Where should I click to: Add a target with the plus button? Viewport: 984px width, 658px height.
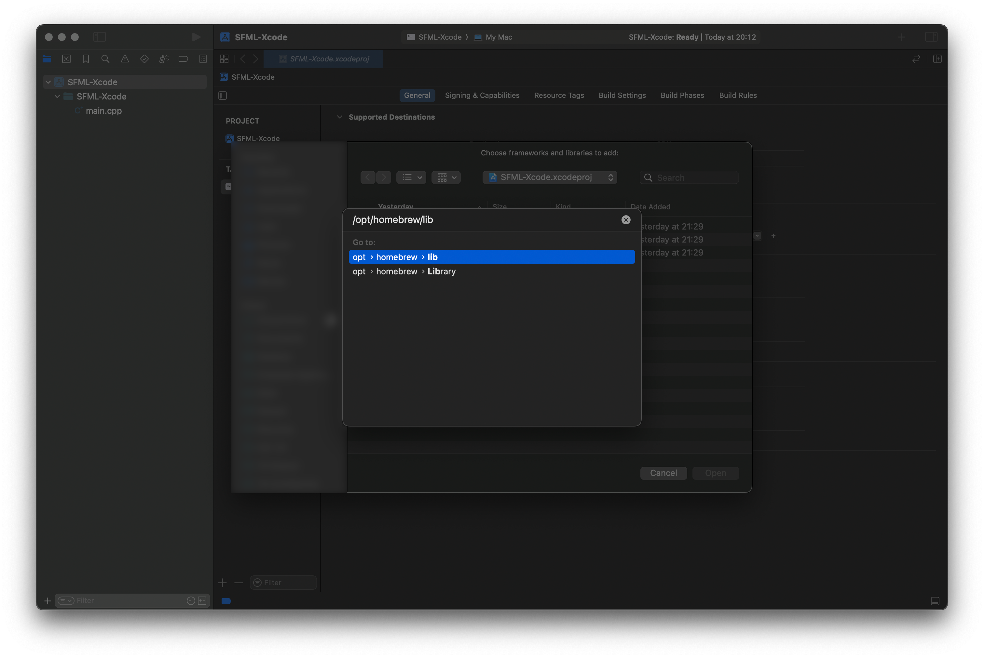coord(222,583)
